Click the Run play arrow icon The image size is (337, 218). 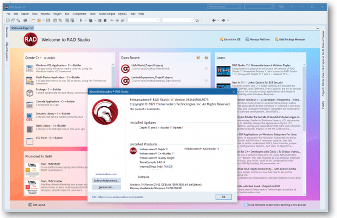point(81,21)
